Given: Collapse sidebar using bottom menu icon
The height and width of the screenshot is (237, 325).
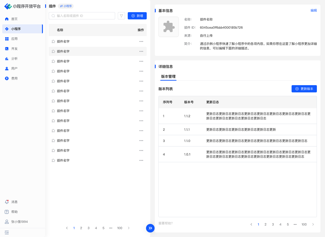Looking at the screenshot, I should click(x=7, y=232).
